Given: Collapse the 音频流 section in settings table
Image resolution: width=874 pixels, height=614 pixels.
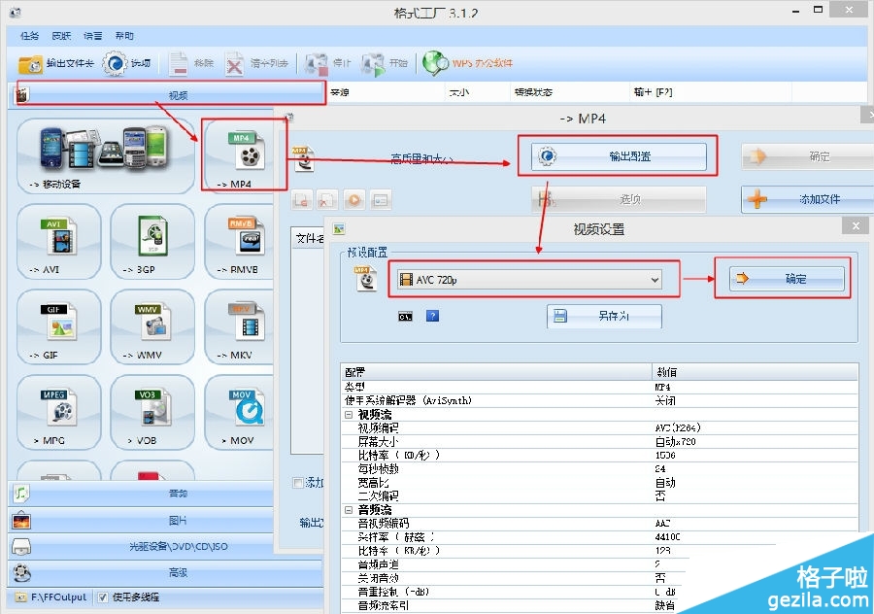Looking at the screenshot, I should [349, 510].
